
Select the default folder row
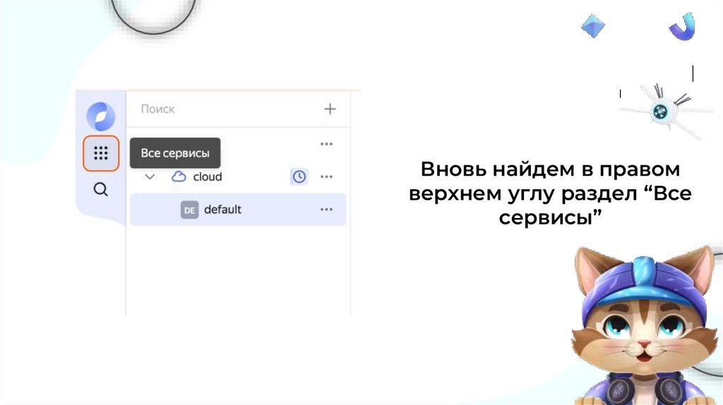(238, 209)
